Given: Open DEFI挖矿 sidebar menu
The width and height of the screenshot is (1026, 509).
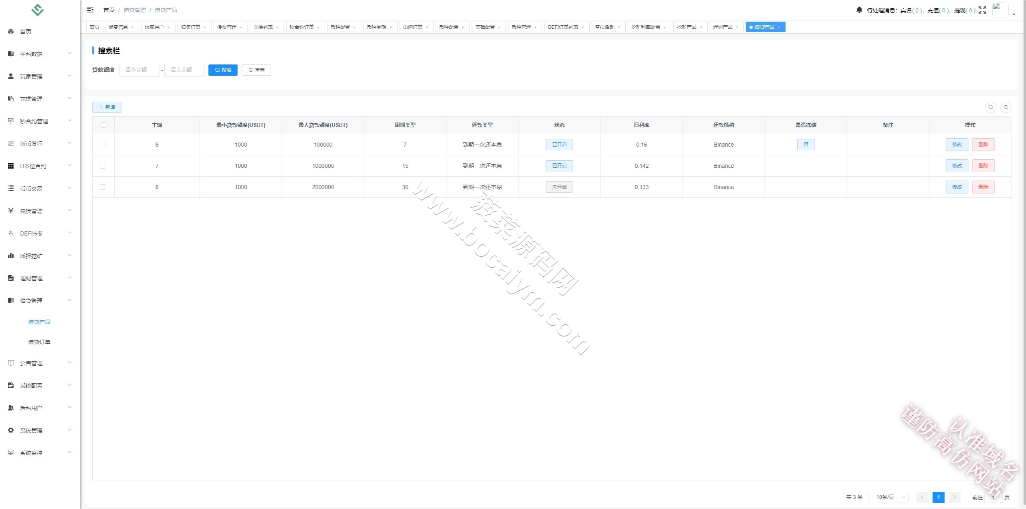Looking at the screenshot, I should [x=40, y=233].
